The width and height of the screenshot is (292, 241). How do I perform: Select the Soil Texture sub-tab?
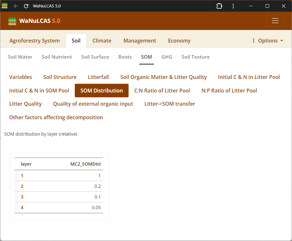point(195,57)
